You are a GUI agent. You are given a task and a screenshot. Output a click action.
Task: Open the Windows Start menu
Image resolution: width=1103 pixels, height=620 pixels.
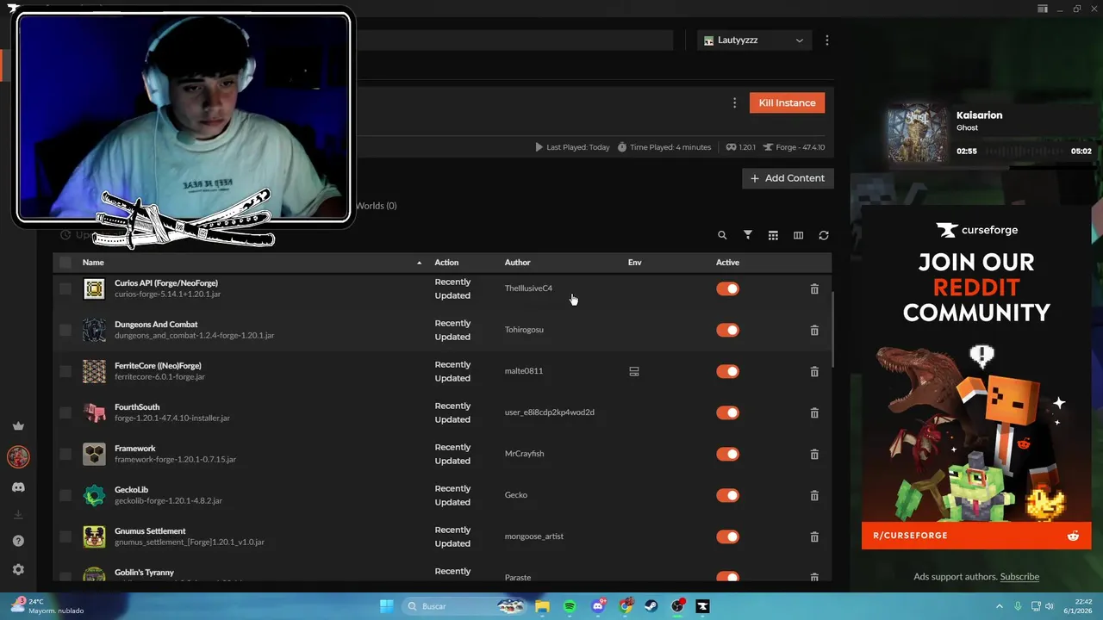click(387, 606)
